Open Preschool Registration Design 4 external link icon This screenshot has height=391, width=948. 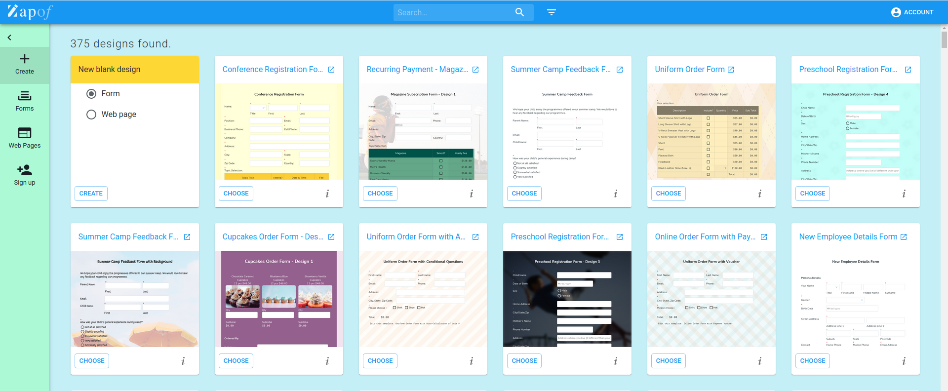908,70
